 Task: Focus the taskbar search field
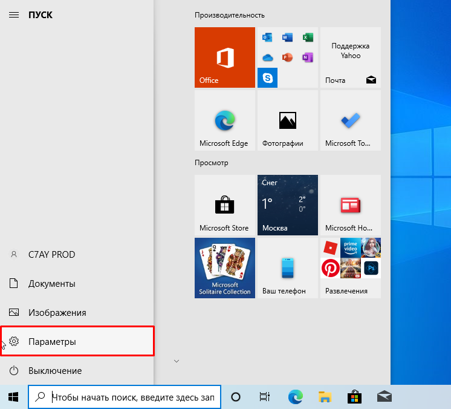125,397
